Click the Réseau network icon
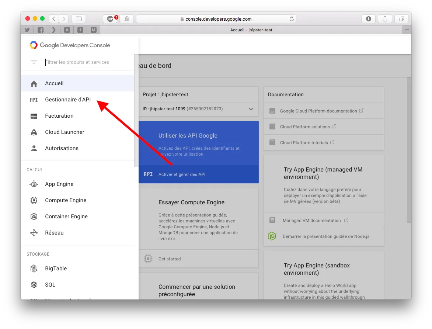Image resolution: width=432 pixels, height=329 pixels. [34, 233]
